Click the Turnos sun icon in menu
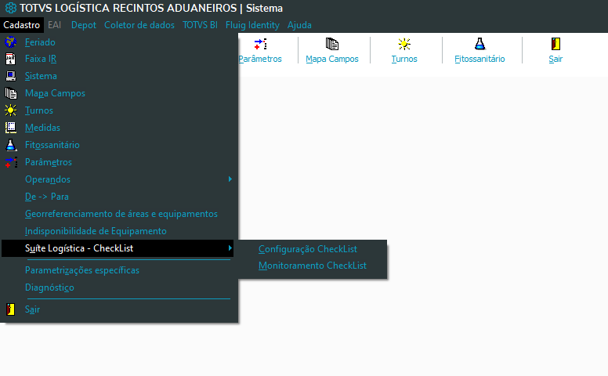Screen dimensions: 608x376 point(11,110)
